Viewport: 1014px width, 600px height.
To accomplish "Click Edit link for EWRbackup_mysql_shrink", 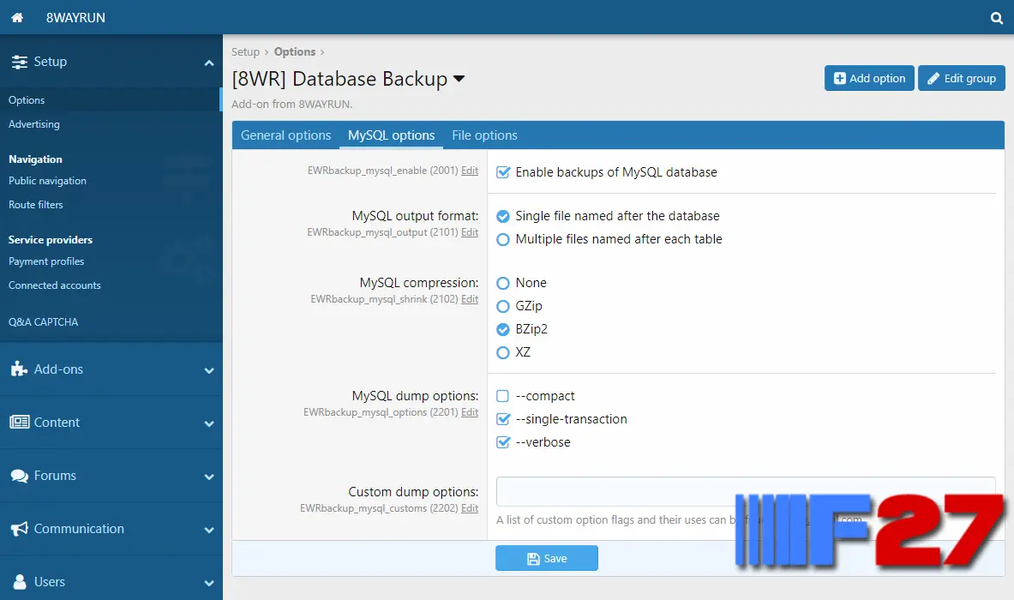I will coord(470,299).
